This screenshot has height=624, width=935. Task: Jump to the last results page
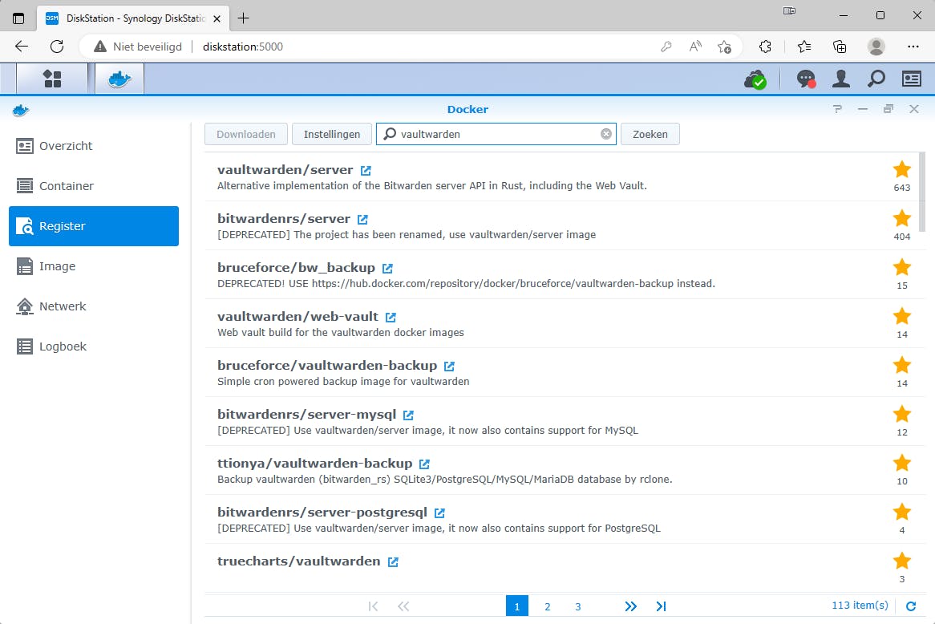coord(661,606)
